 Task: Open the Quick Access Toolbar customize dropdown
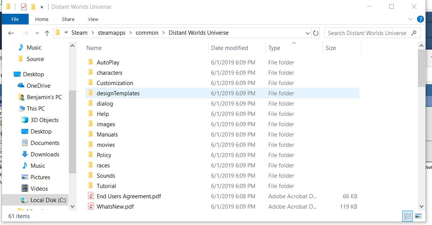(x=42, y=7)
